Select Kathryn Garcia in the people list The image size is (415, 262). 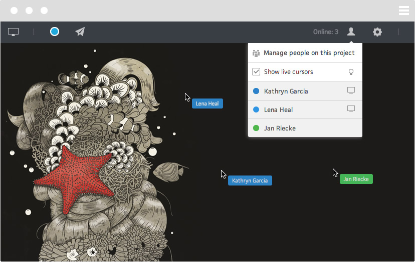[305, 91]
